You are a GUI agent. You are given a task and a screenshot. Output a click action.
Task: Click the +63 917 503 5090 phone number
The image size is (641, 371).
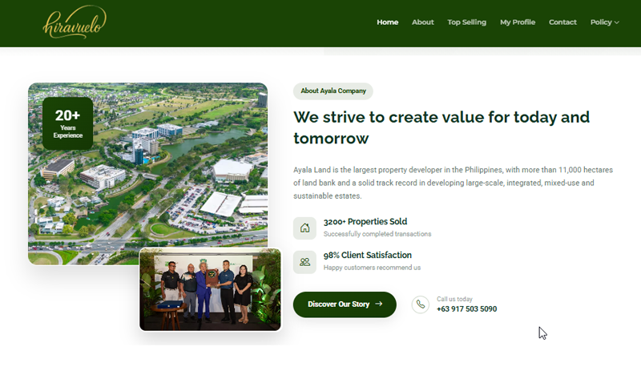[466, 309]
